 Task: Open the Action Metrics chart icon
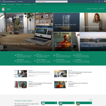point(74,61)
